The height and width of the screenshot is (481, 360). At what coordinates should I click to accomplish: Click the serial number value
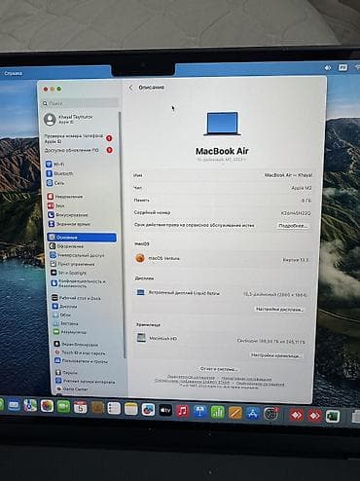pyautogui.click(x=296, y=213)
